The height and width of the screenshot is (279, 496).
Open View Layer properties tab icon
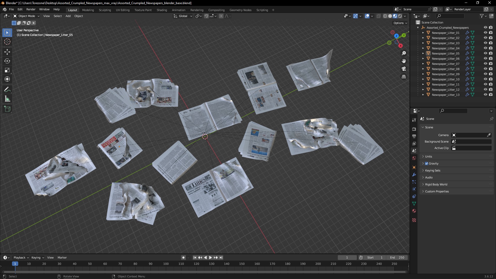click(414, 143)
